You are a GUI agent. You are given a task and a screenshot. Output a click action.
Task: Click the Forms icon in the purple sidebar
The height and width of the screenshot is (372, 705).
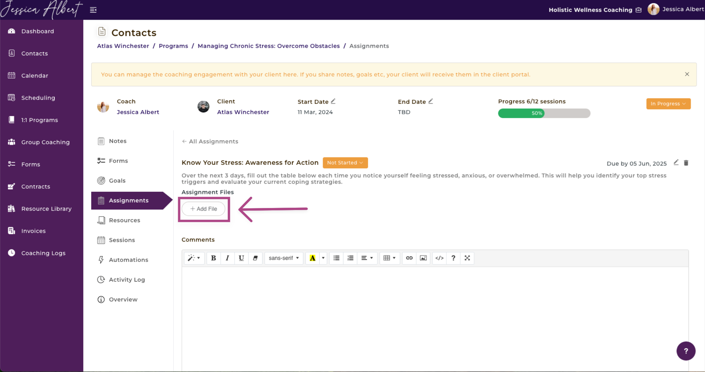12,164
